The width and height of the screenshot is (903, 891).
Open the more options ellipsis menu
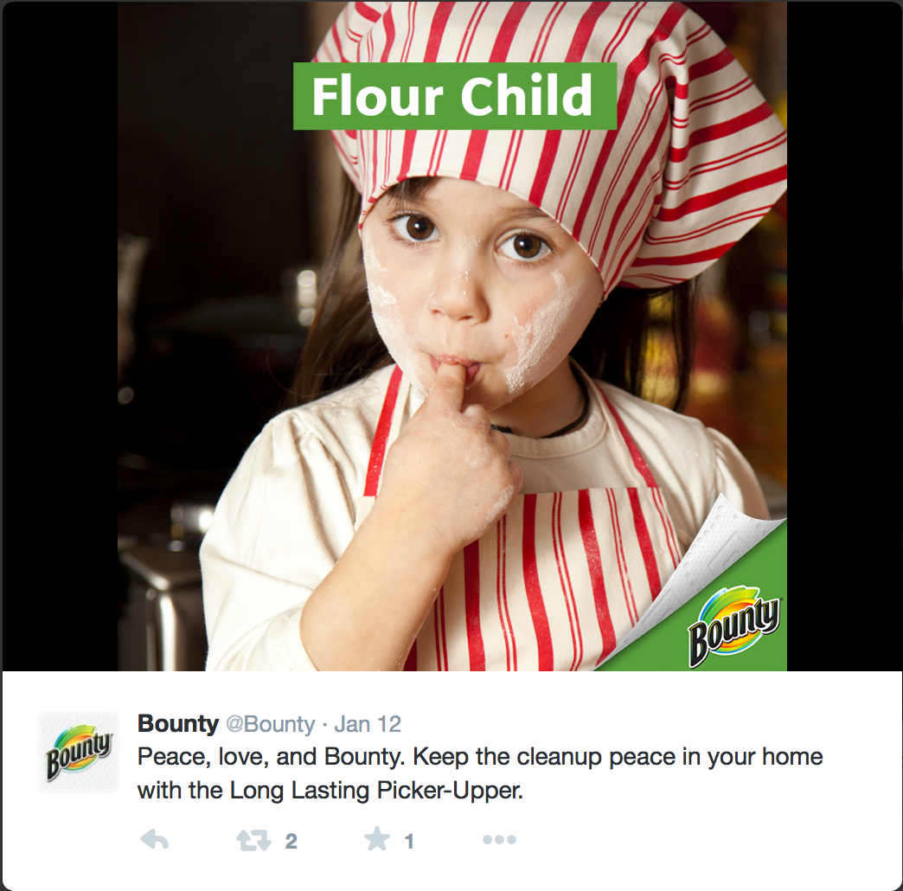tap(499, 840)
